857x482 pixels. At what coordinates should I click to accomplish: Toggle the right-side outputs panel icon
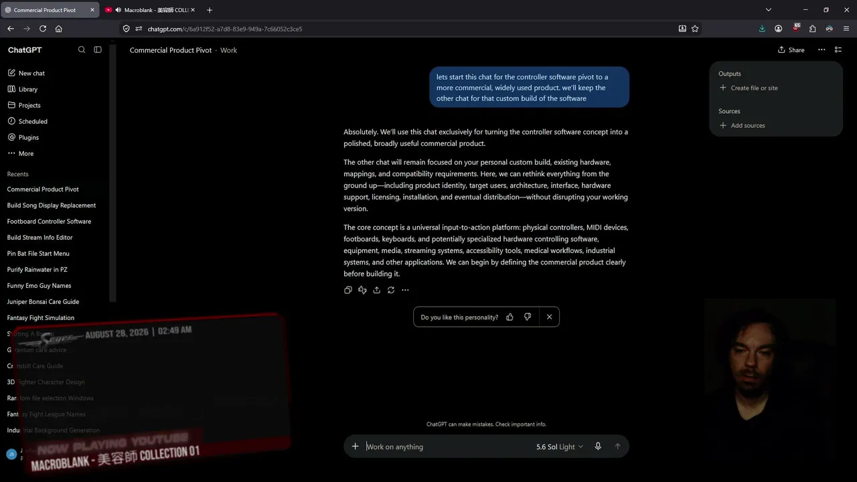point(838,50)
